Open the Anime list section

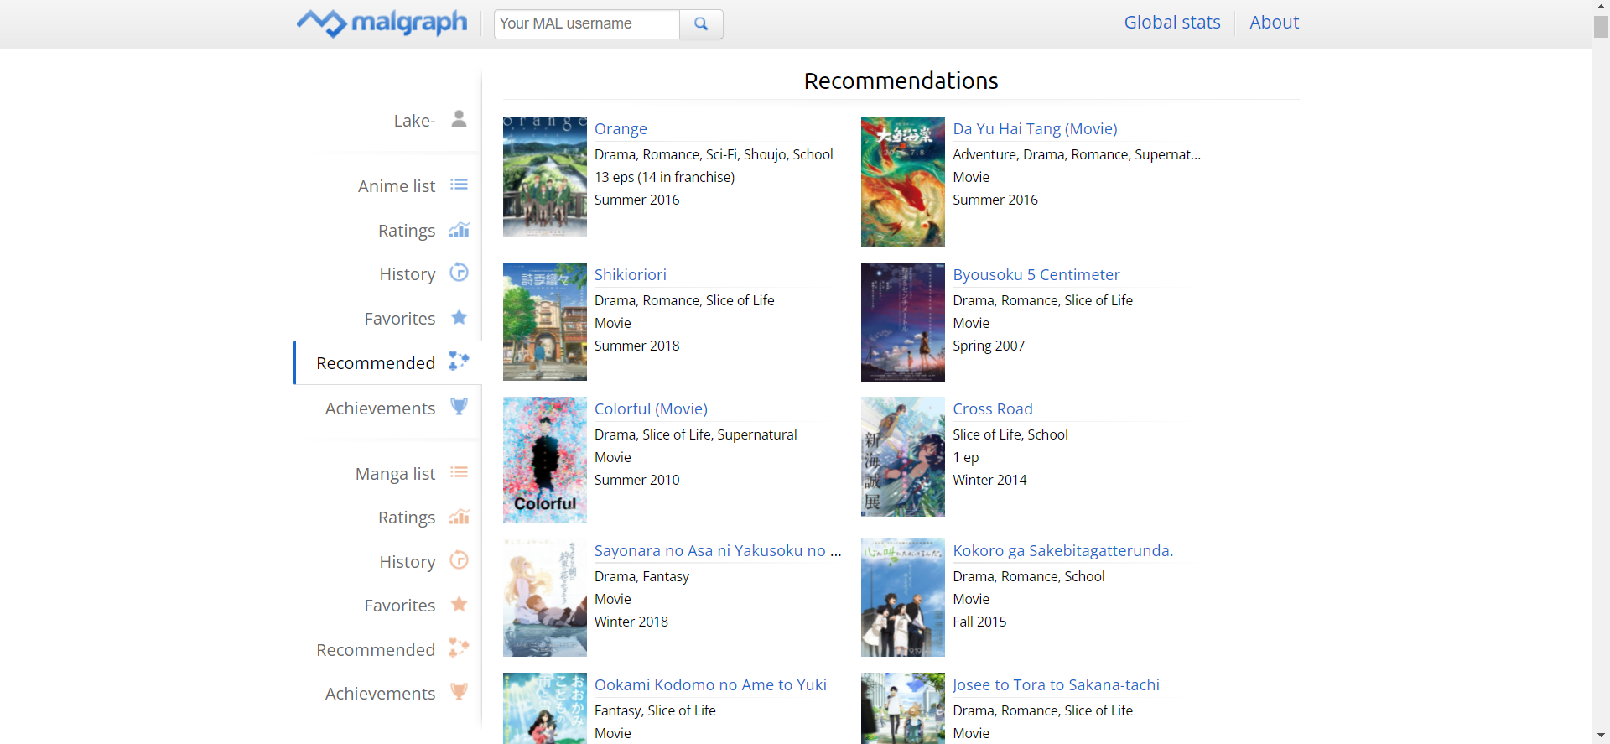397,186
